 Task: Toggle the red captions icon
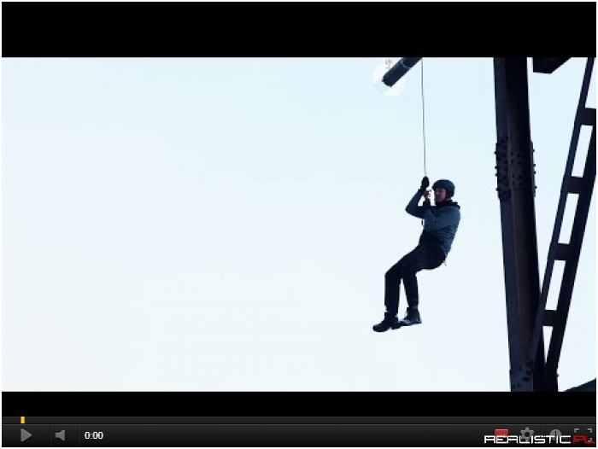501,432
